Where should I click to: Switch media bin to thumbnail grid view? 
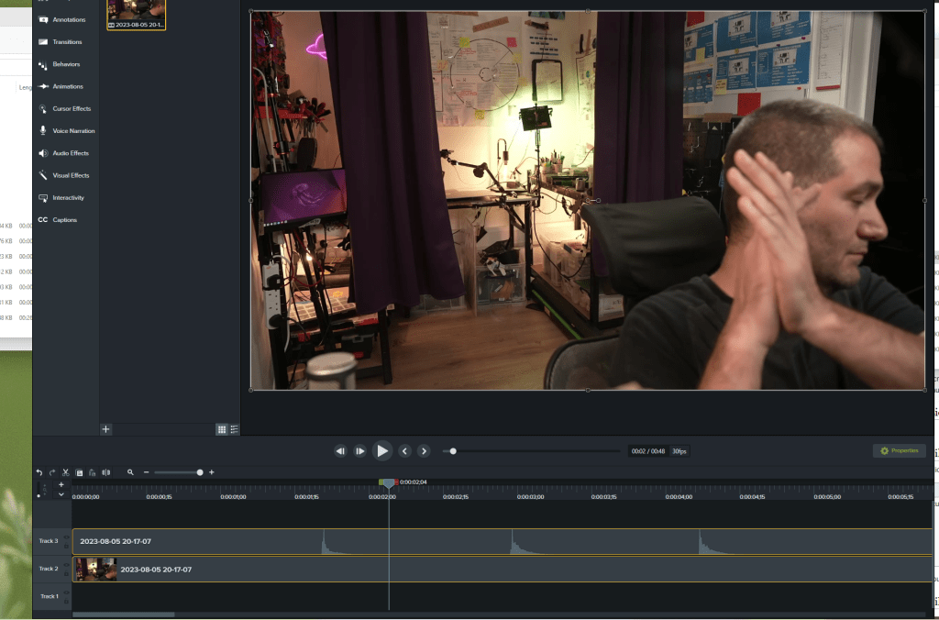222,429
